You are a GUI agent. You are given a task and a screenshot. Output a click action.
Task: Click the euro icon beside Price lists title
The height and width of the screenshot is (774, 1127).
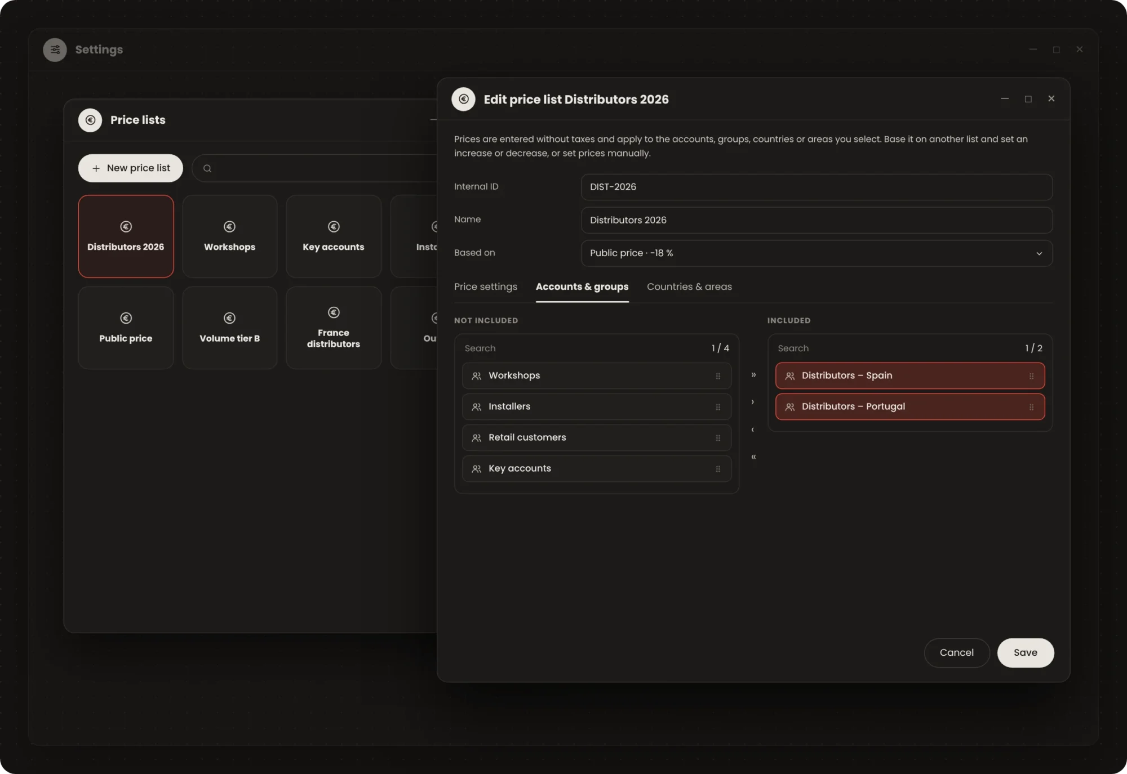(x=90, y=120)
